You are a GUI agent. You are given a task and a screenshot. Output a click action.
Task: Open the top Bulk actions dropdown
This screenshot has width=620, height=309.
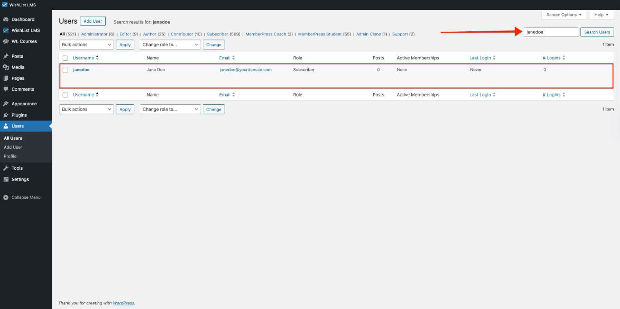tap(86, 44)
